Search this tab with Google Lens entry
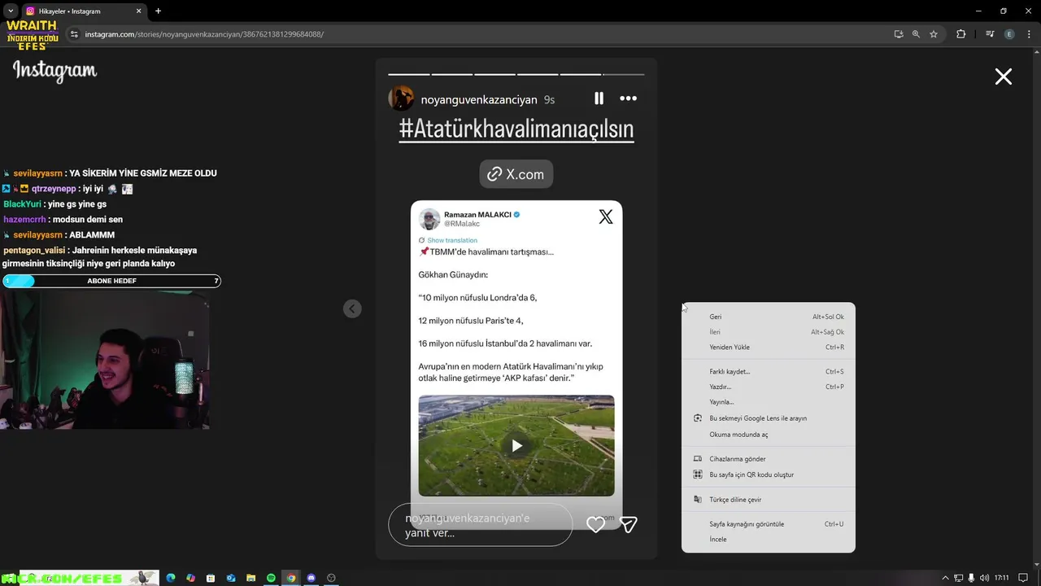 click(x=769, y=418)
